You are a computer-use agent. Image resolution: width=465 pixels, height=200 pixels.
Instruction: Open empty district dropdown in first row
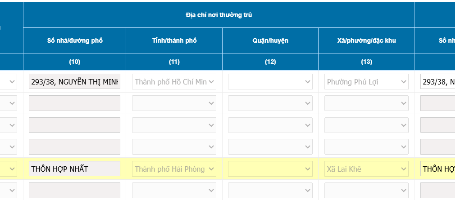(x=270, y=82)
